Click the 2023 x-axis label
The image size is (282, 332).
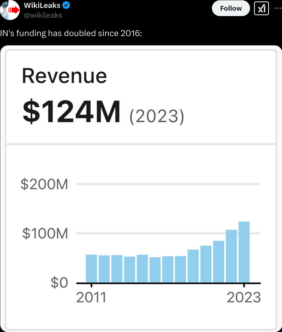[244, 298]
